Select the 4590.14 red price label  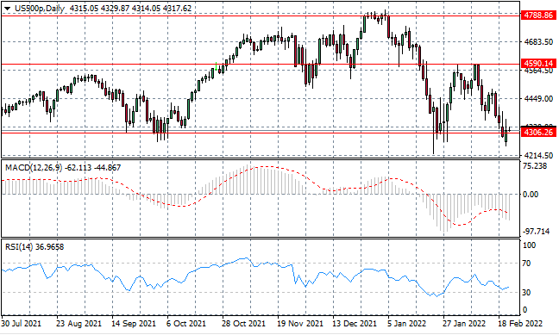pyautogui.click(x=538, y=64)
